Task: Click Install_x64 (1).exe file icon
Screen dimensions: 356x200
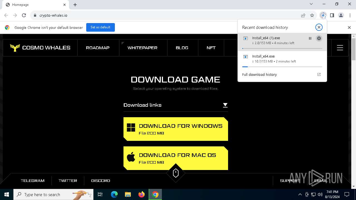Action: tap(246, 38)
